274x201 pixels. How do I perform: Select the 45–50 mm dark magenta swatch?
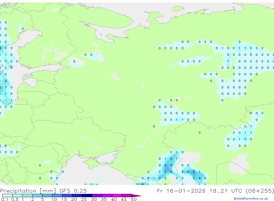pos(127,196)
